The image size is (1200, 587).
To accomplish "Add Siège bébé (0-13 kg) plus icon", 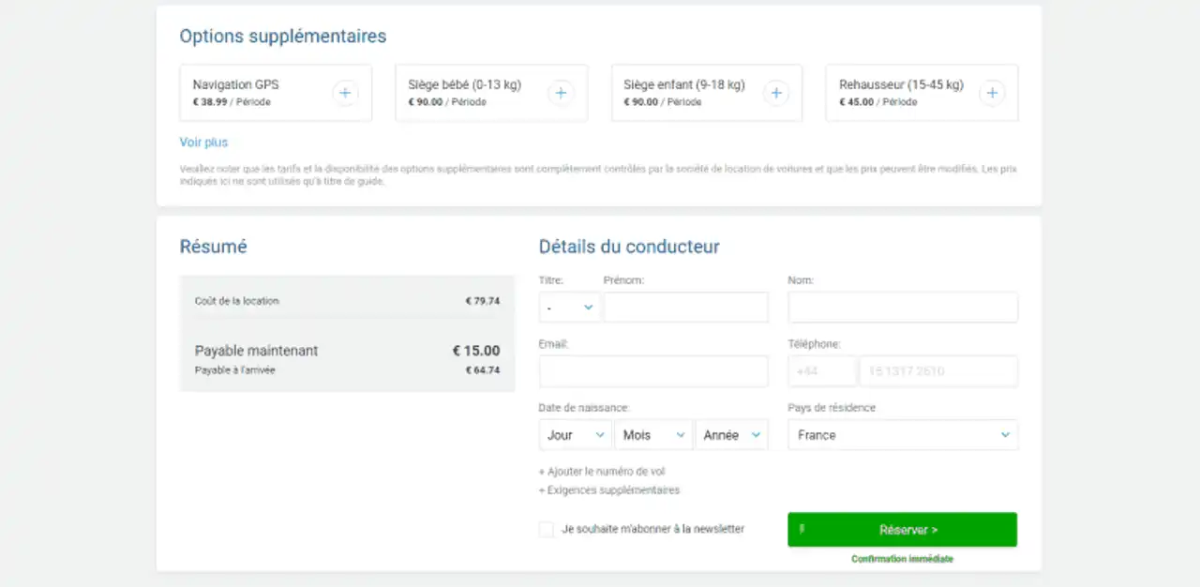I will pyautogui.click(x=561, y=93).
